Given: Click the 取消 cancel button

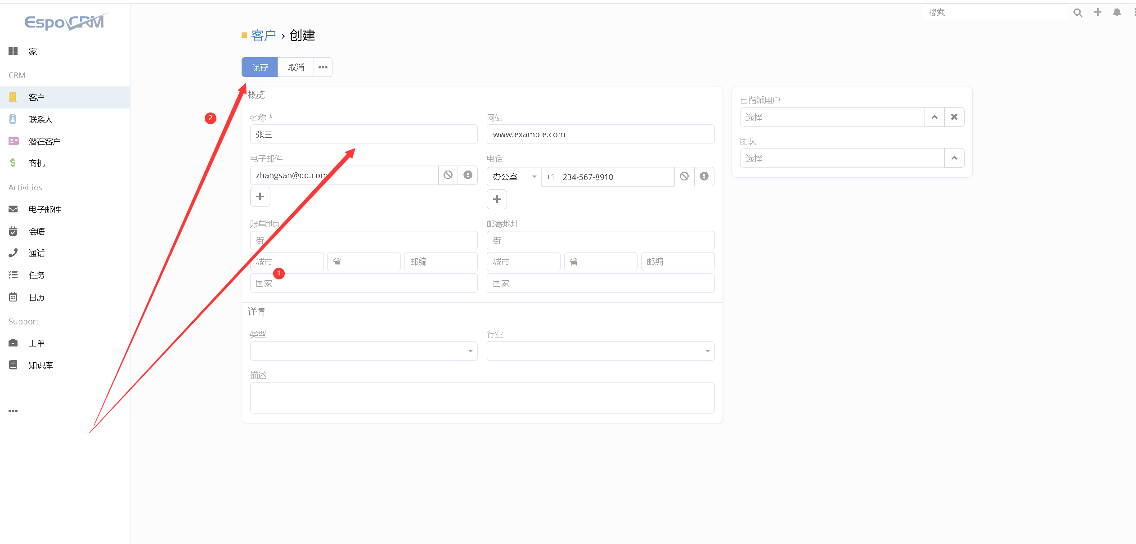Looking at the screenshot, I should tap(296, 67).
